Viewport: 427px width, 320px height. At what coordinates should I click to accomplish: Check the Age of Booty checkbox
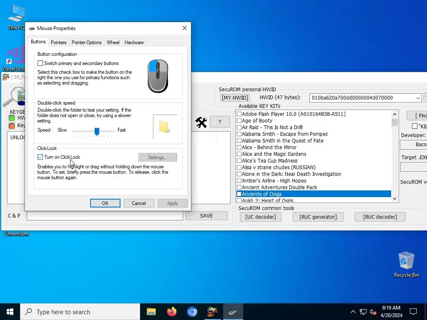[x=239, y=120]
